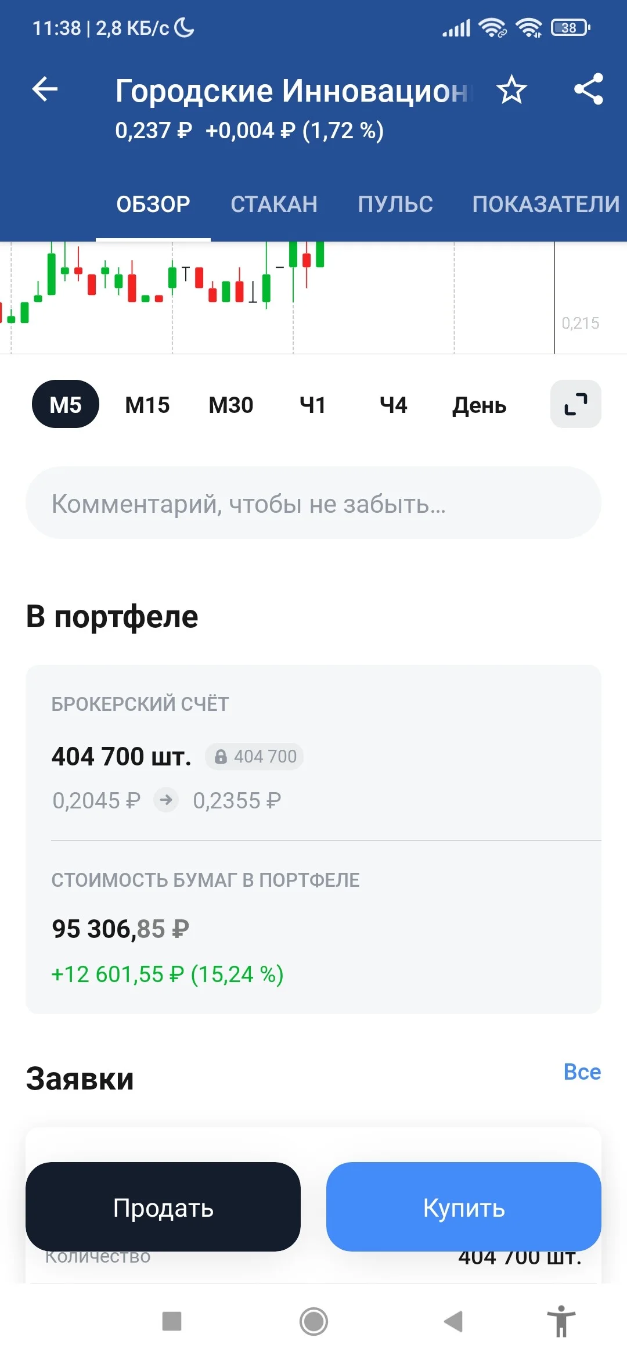Screen dimensions: 627x1359
Task: Focus the comment note input field
Action: tap(313, 503)
